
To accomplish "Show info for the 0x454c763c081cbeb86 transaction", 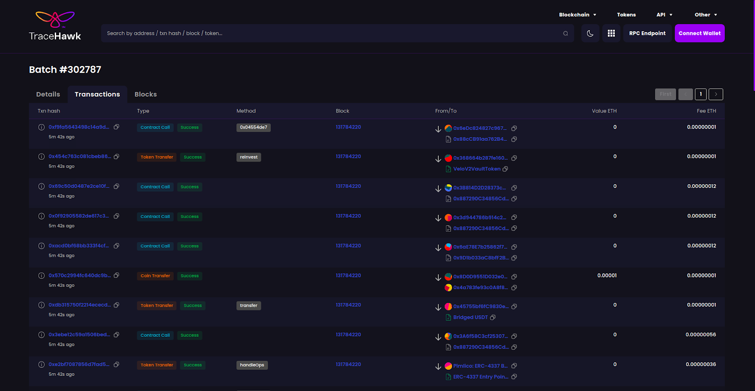I will tap(42, 157).
